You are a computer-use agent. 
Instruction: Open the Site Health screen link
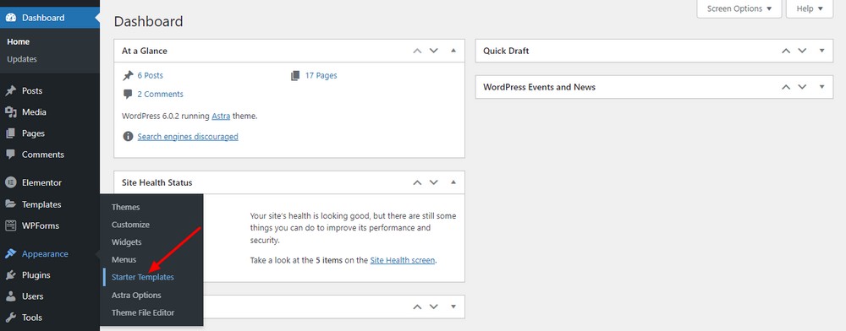(403, 261)
